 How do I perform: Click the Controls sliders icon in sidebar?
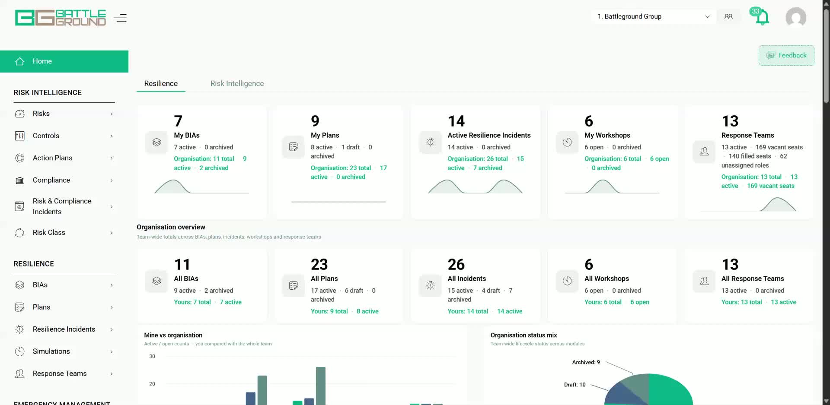point(20,136)
